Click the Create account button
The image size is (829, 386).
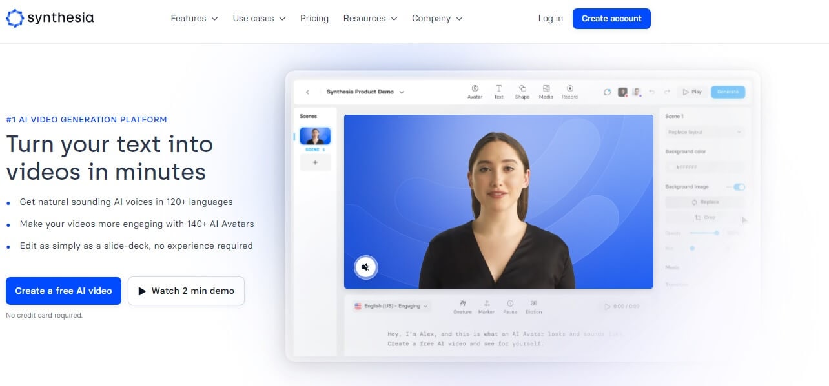pyautogui.click(x=611, y=19)
